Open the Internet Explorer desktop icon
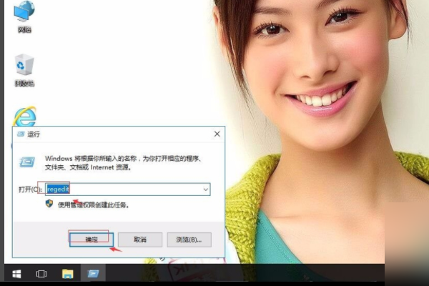 click(x=24, y=117)
